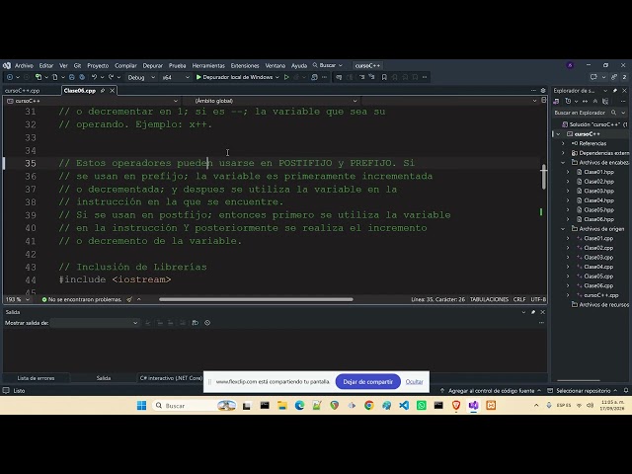Image resolution: width=632 pixels, height=474 pixels.
Task: Collapse the Archivos de origen folder
Action: tap(563, 228)
